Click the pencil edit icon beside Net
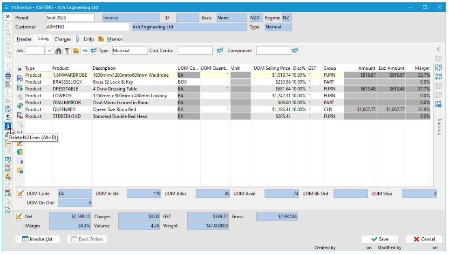The image size is (449, 254). click(x=19, y=216)
